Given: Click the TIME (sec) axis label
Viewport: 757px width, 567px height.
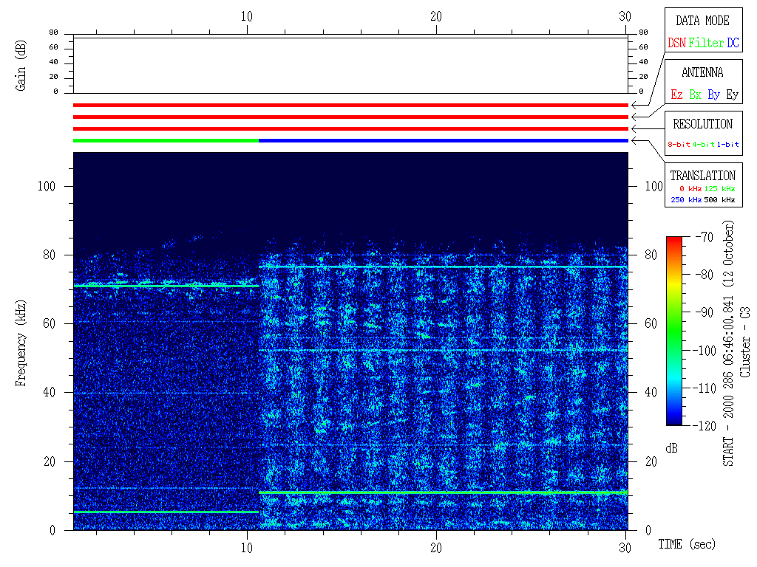Looking at the screenshot, I should pyautogui.click(x=687, y=545).
